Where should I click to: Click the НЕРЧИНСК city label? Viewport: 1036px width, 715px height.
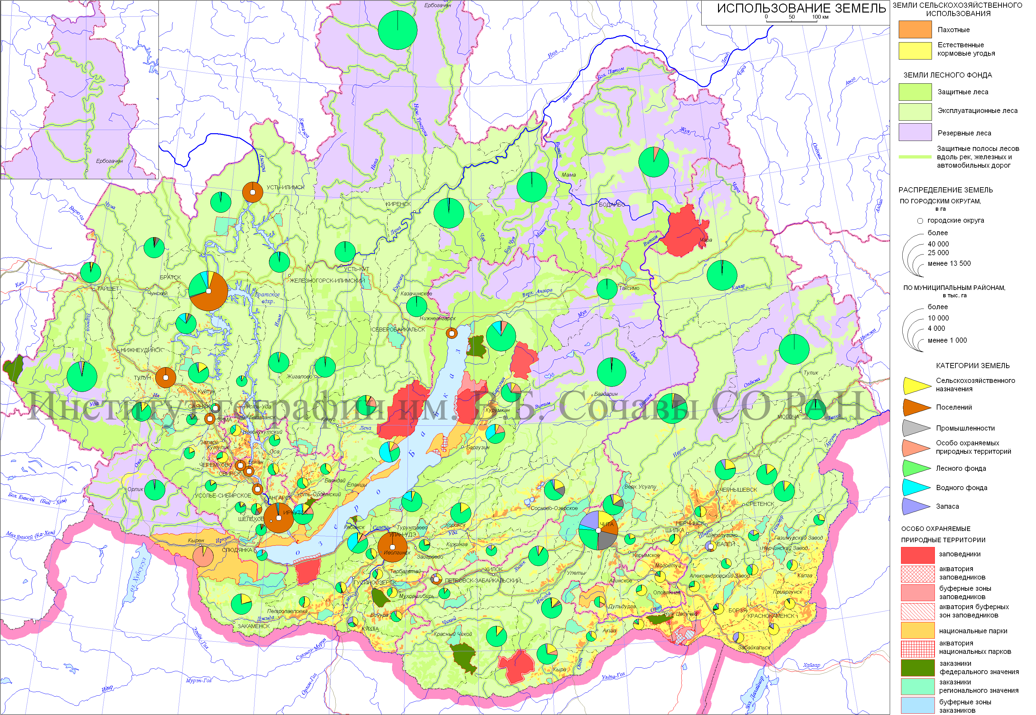pos(691,523)
